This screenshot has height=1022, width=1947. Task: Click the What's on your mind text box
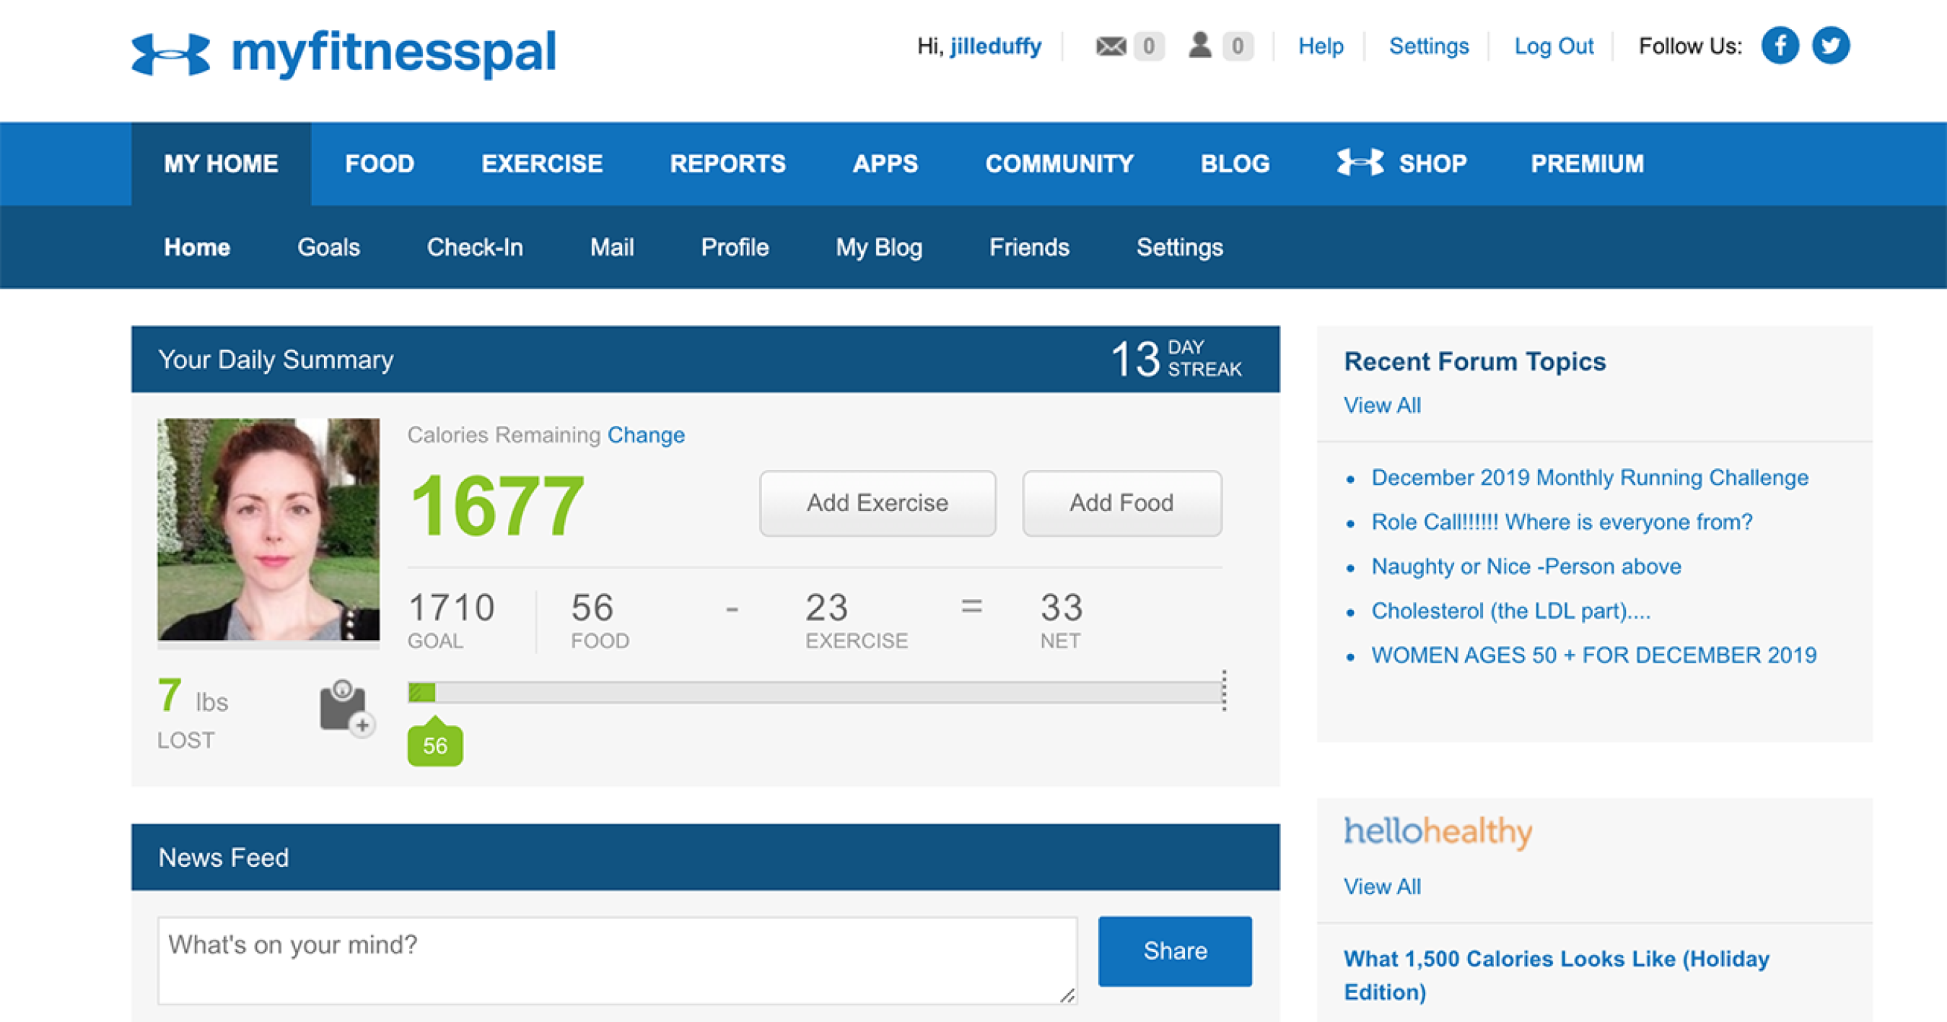(618, 960)
